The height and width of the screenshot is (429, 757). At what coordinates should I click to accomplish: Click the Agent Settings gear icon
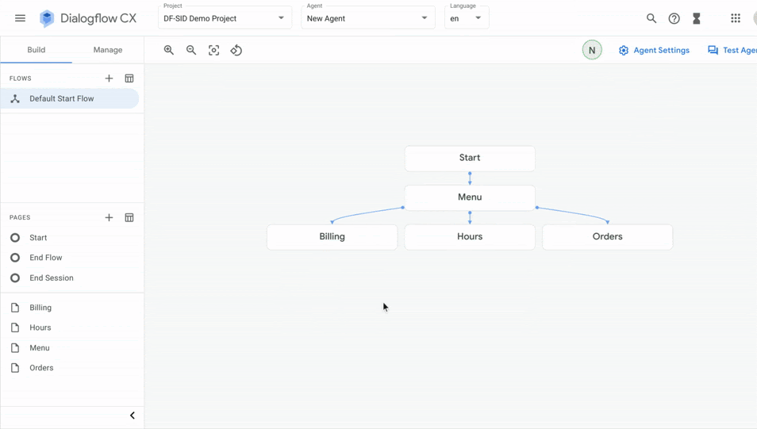(x=623, y=50)
